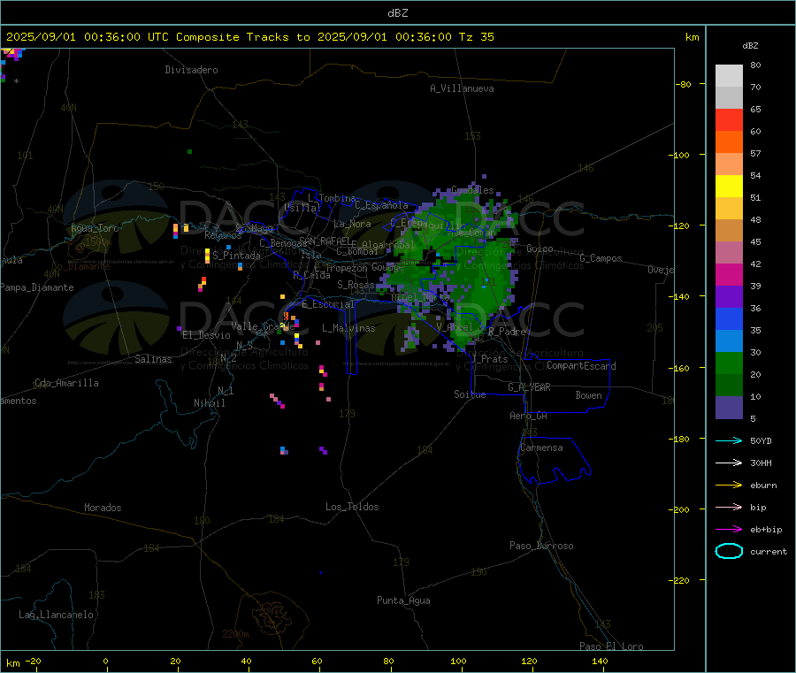Screen dimensions: 796x673
Task: Click the Pampa_Diamante map label
Action: [37, 287]
